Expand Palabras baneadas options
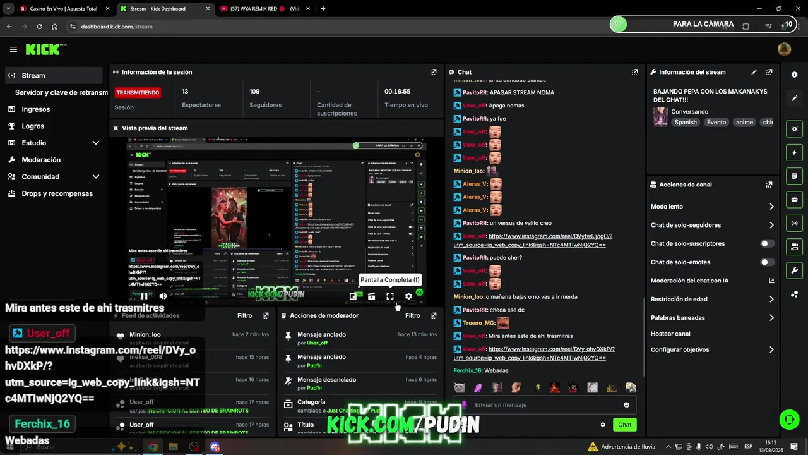The image size is (808, 455). 771,318
